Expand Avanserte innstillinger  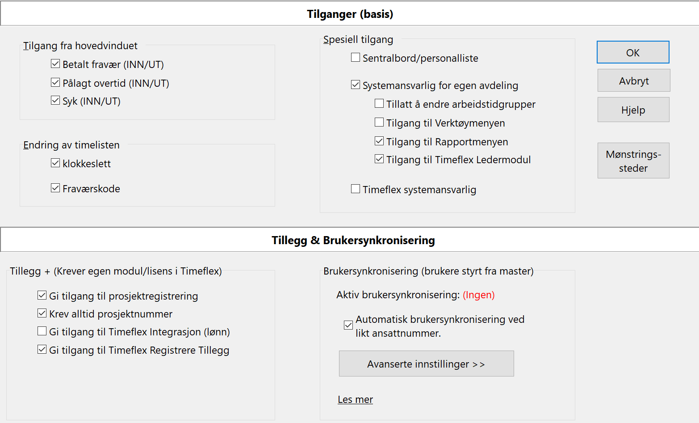[426, 364]
